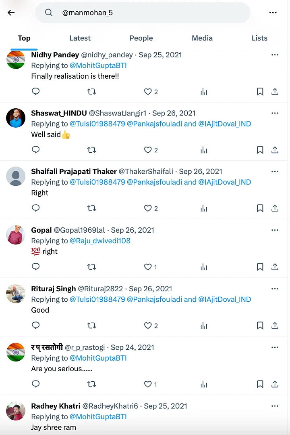Viewport: 290px width, 435px height.
Task: Share the 'Are you serious' tweet
Action: pyautogui.click(x=275, y=384)
